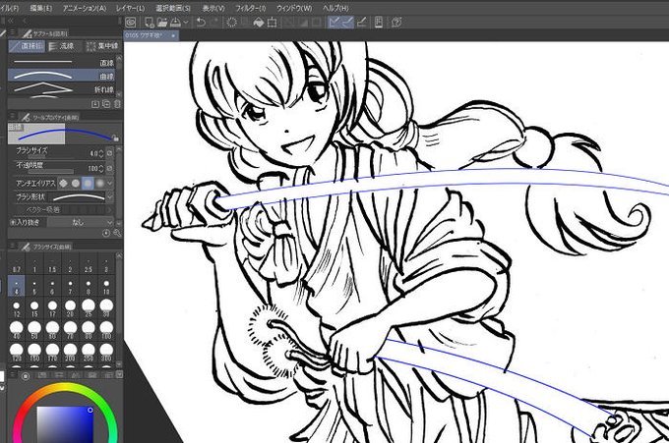Pick a shade in color square
Screen dimensions: 669x443
point(64,424)
